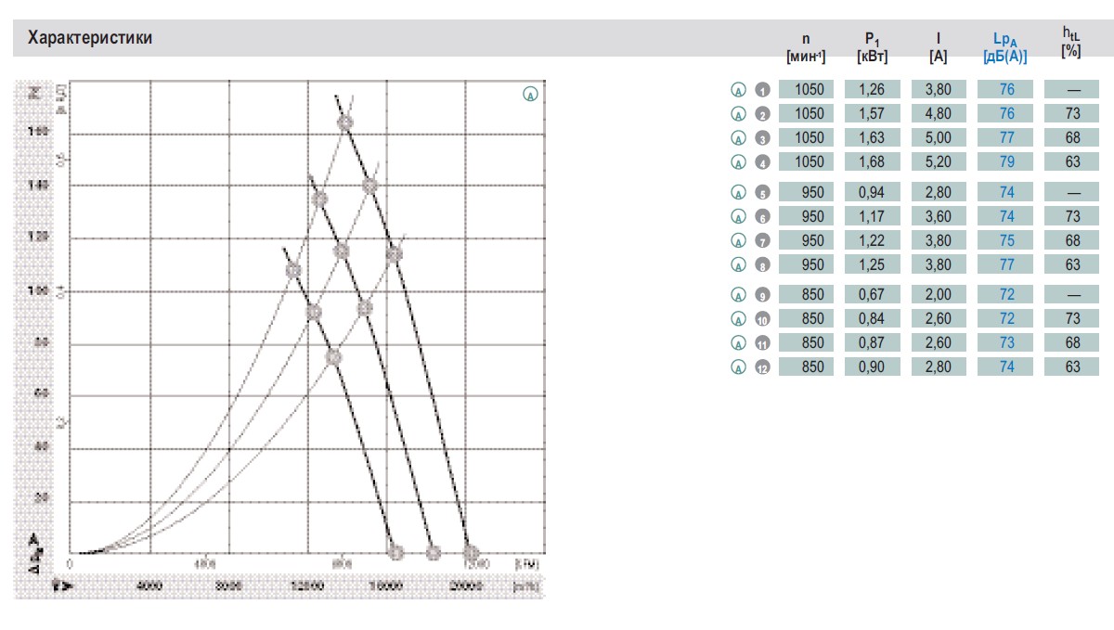Viewport: 1114px width, 630px height.
Task: Select the power value 1,63
Action: (x=872, y=138)
